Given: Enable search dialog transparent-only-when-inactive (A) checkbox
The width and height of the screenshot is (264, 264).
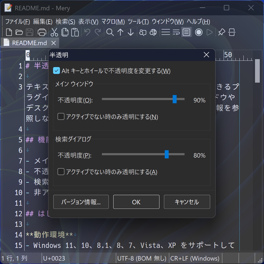Looking at the screenshot, I should tap(61, 172).
